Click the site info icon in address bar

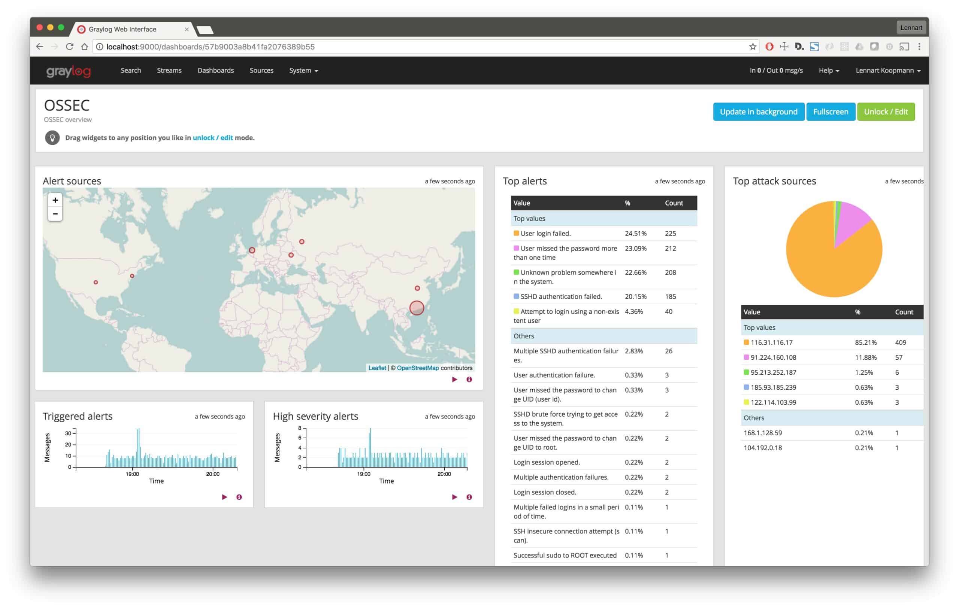tap(100, 46)
